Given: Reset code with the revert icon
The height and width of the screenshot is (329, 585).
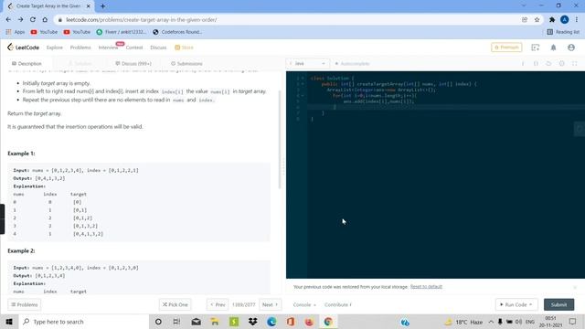Looking at the screenshot, I should (x=548, y=64).
